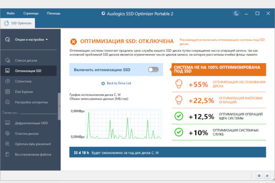Expand the Опции и настройки dropdown
275x183 pixels.
click(x=31, y=40)
